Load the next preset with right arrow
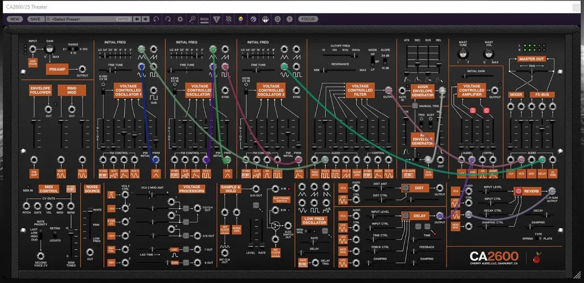Image resolution: width=584 pixels, height=283 pixels. pyautogui.click(x=146, y=19)
